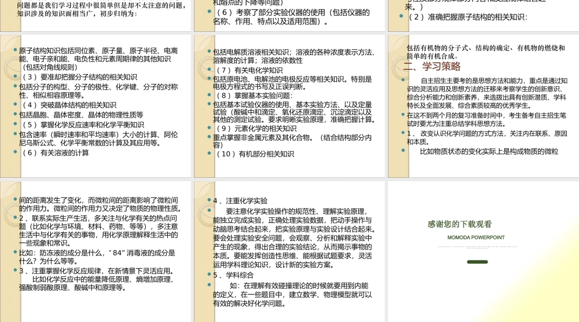Click the bullet starting '比如物质状态的变化实际上'

tap(489, 151)
